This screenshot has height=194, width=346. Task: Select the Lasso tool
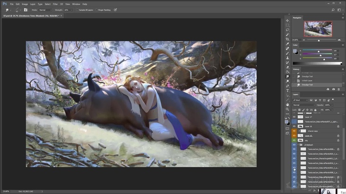287,30
